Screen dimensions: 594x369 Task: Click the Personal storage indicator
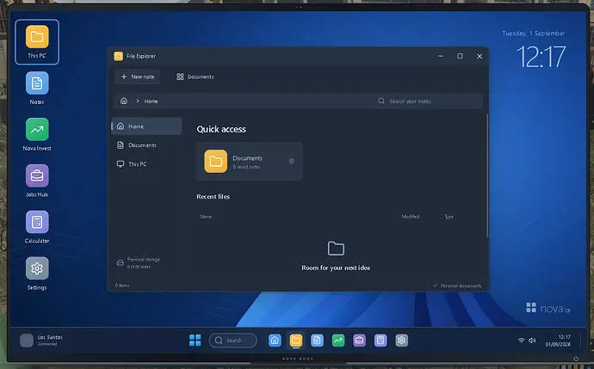pos(139,262)
